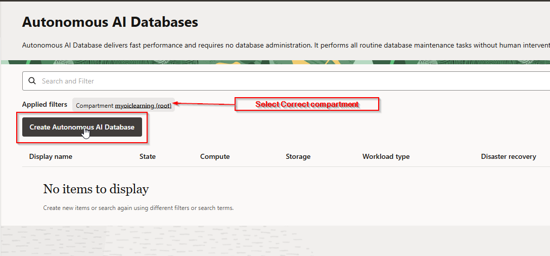
Task: Select the Compute column header
Action: [215, 157]
